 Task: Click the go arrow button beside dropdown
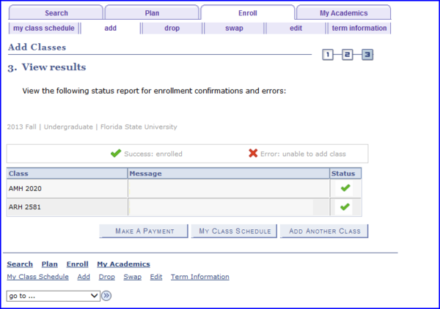(x=106, y=296)
